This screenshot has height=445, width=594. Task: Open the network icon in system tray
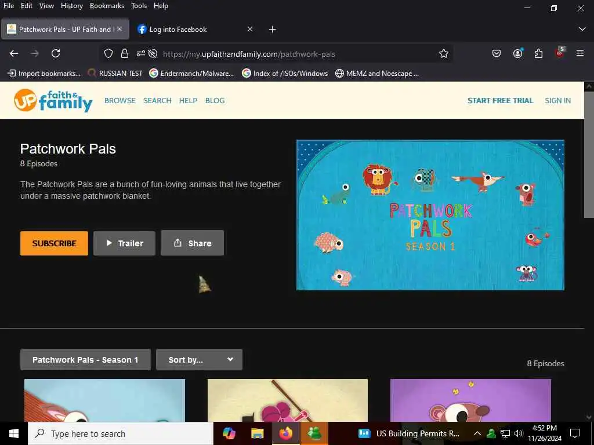tap(505, 433)
